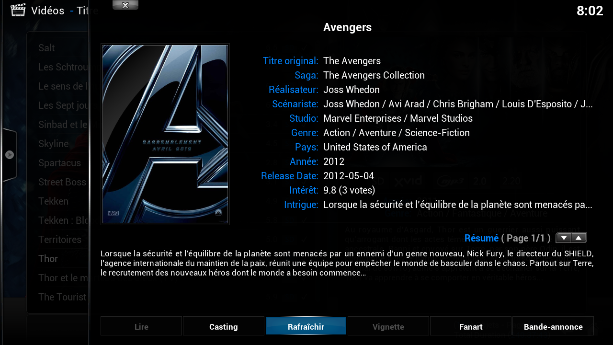Select The Tourist in the movie list

[x=62, y=297]
